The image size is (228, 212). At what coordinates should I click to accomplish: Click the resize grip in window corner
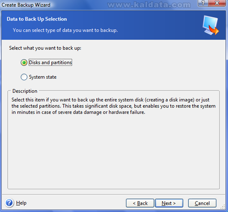[223, 207]
